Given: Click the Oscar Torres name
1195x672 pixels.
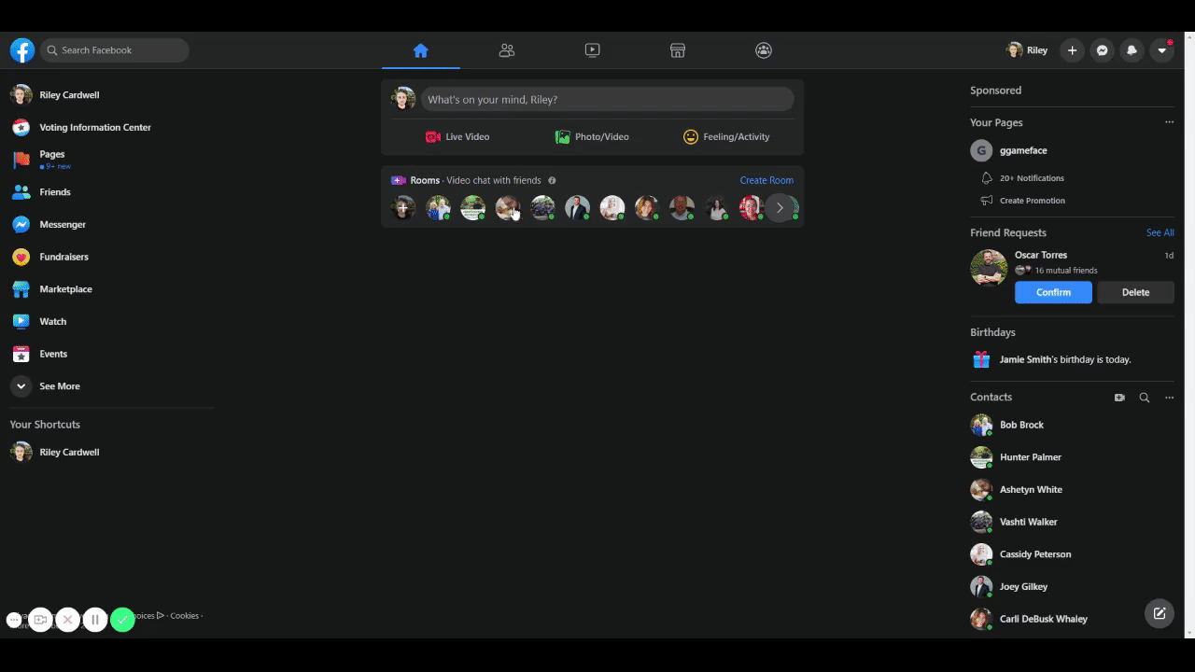Looking at the screenshot, I should tap(1041, 255).
